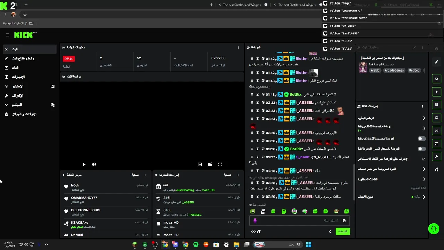Image resolution: width=444 pixels, height=250 pixels.
Task: Open Discord from the taskbar
Action: (176, 244)
